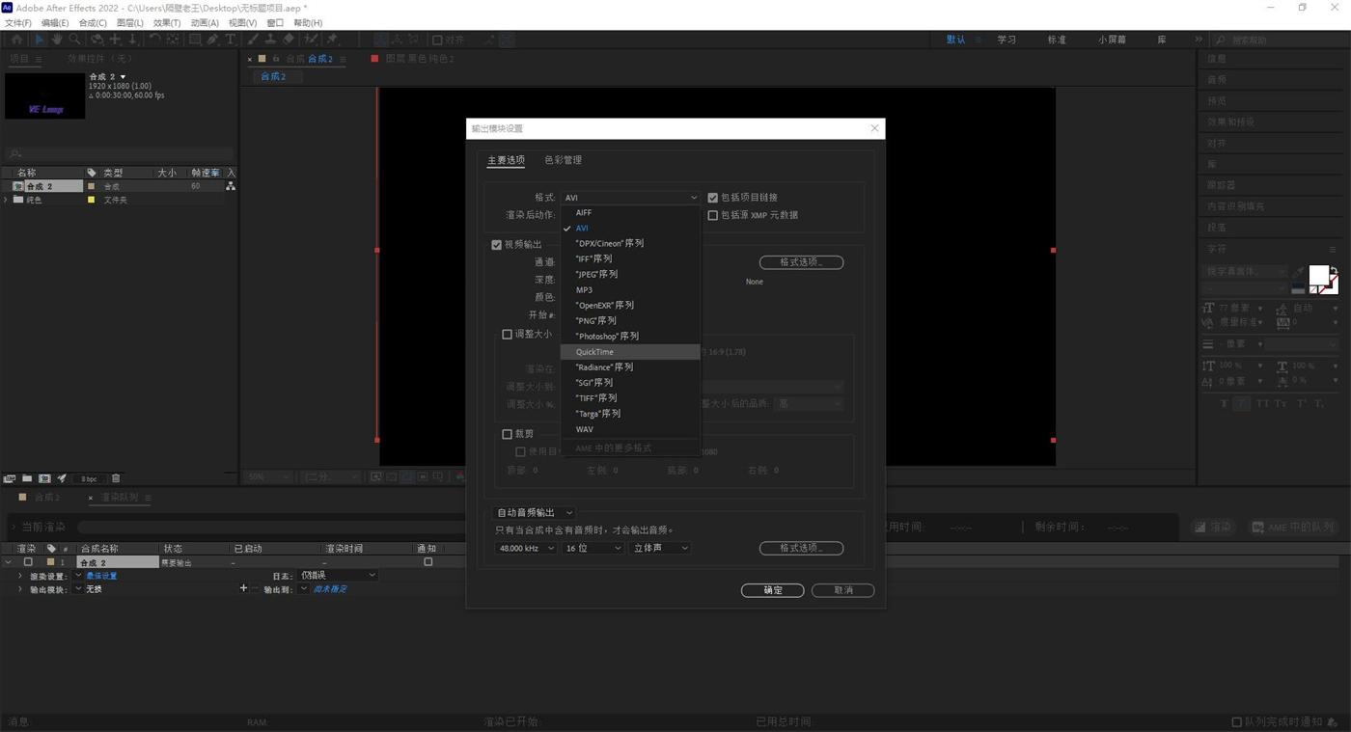
Task: Open 自动音频输出 dropdown
Action: (535, 512)
